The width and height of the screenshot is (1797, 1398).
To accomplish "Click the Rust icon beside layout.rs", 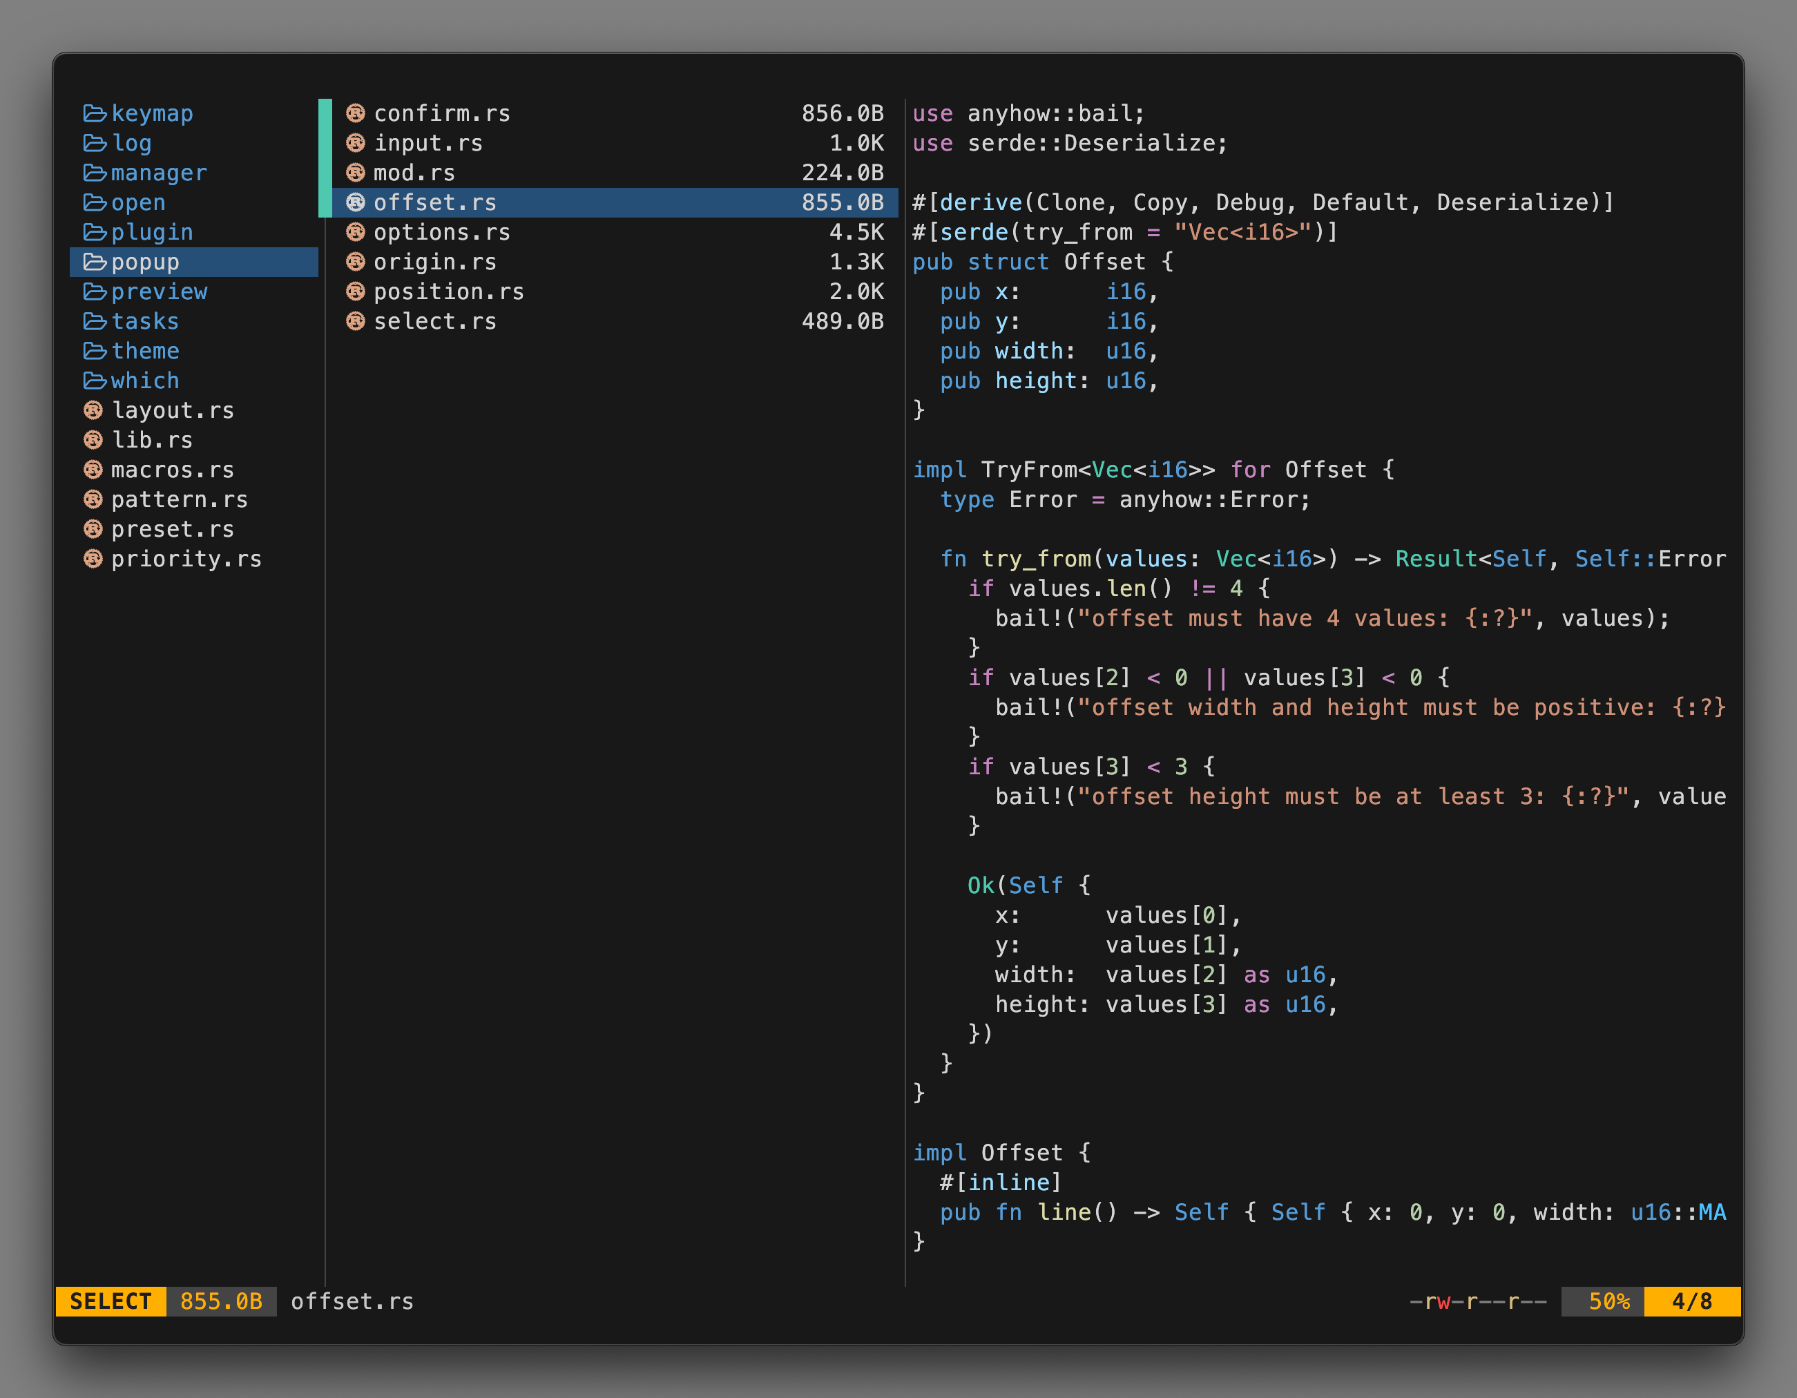I will pos(93,410).
